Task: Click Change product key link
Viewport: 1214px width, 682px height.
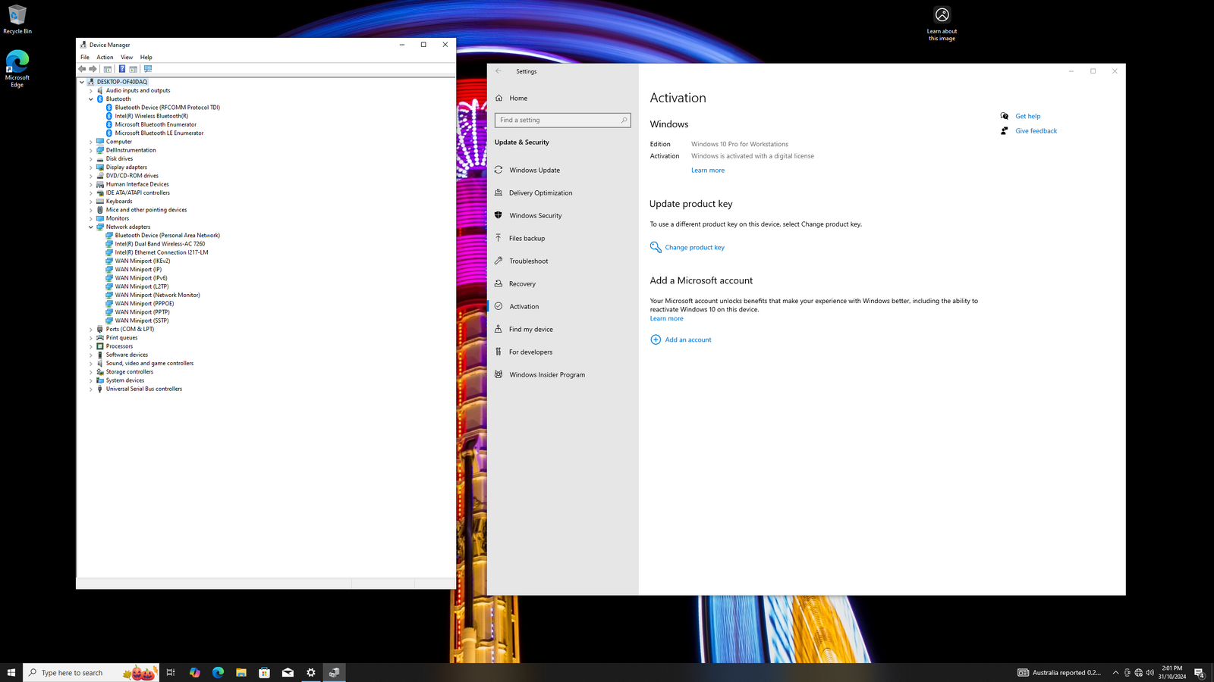Action: coord(694,248)
